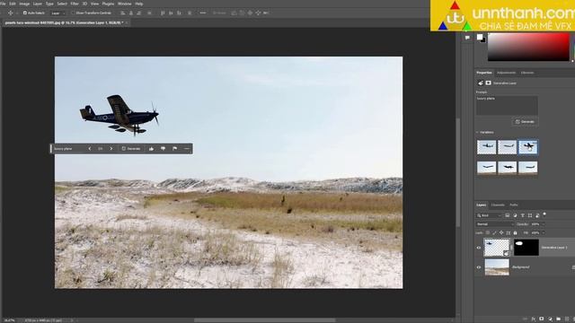This screenshot has height=323, width=575.
Task: Select the Background layer thumbnail
Action: tap(497, 267)
